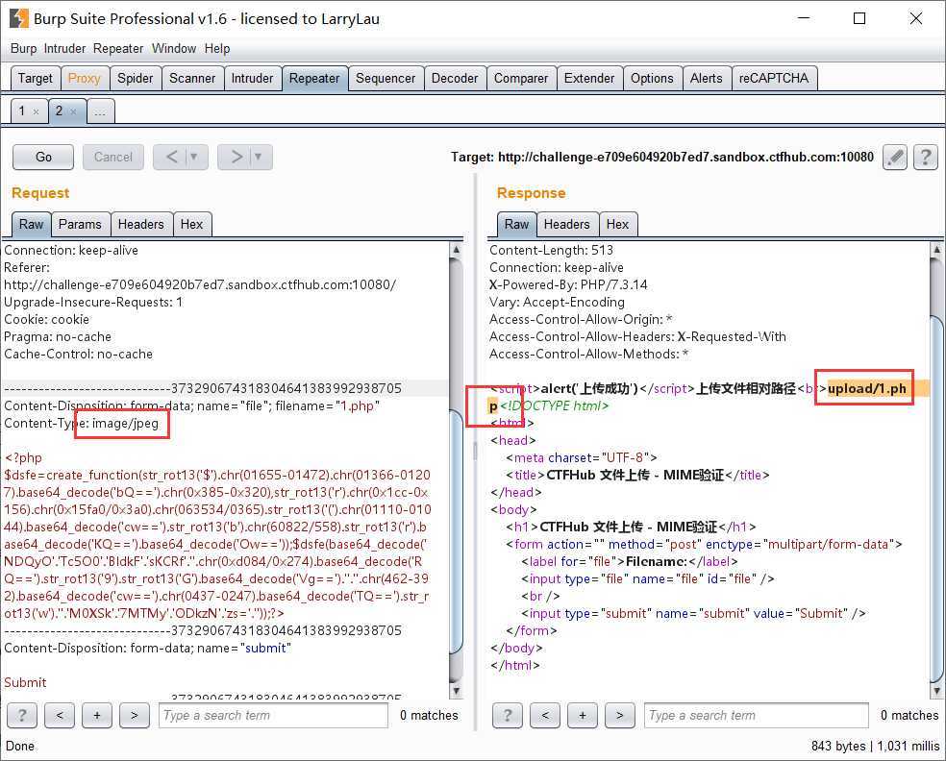Jump to next match in response search
Screen dimensions: 946x761
[x=619, y=716]
